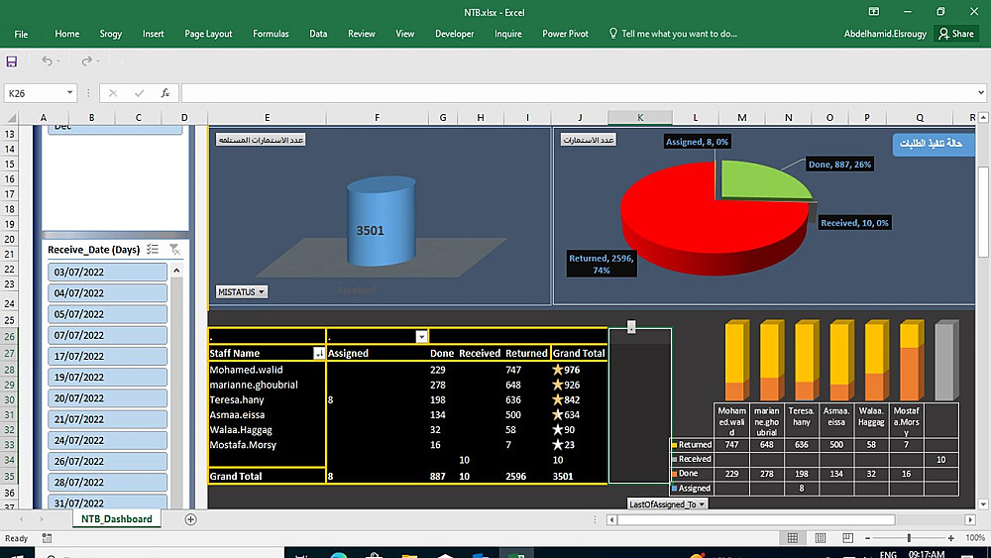Click the Undo arrow icon
The image size is (991, 558).
(47, 61)
